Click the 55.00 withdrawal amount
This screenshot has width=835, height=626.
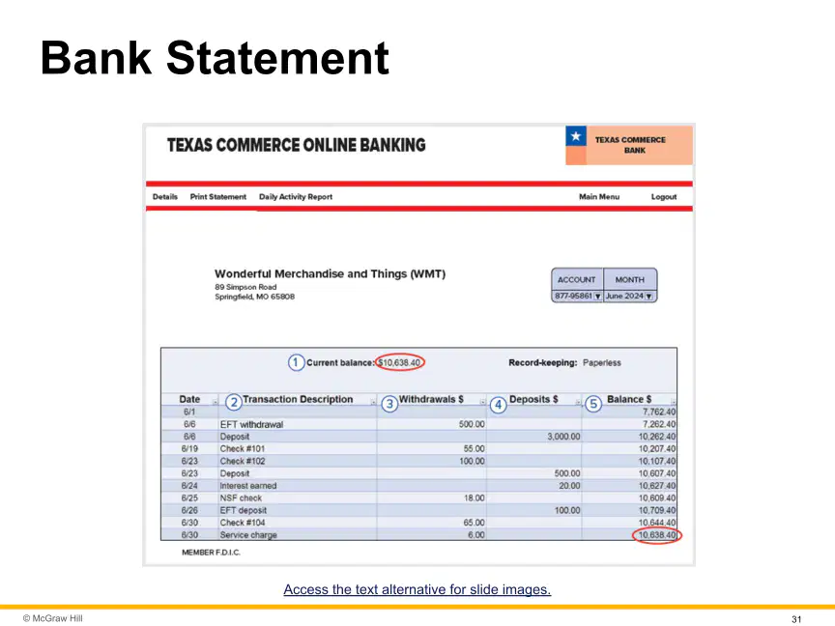click(474, 449)
